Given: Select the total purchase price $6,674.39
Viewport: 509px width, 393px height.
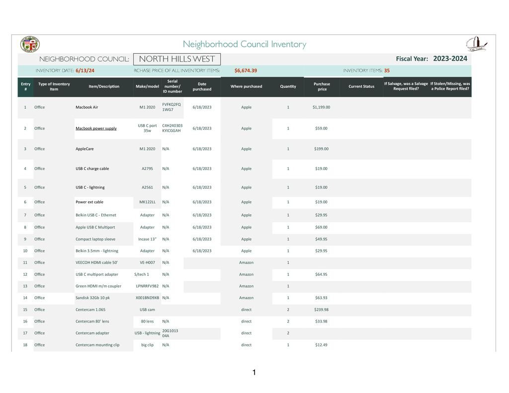Looking at the screenshot, I should pos(246,71).
